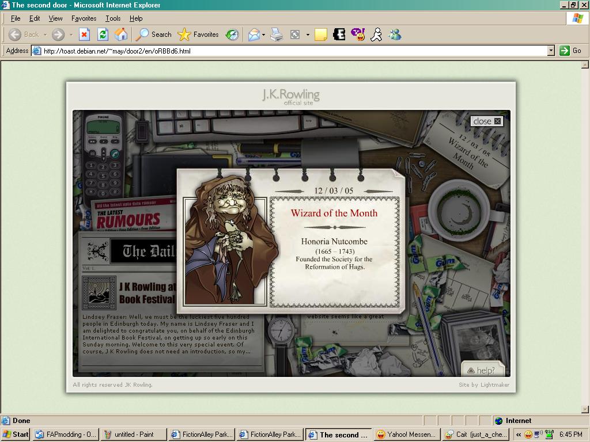Open the View menu
This screenshot has height=442, width=590.
pos(55,18)
